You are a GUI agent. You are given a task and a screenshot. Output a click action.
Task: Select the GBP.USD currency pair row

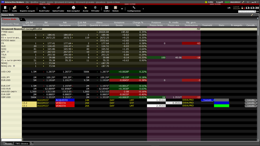point(129,97)
